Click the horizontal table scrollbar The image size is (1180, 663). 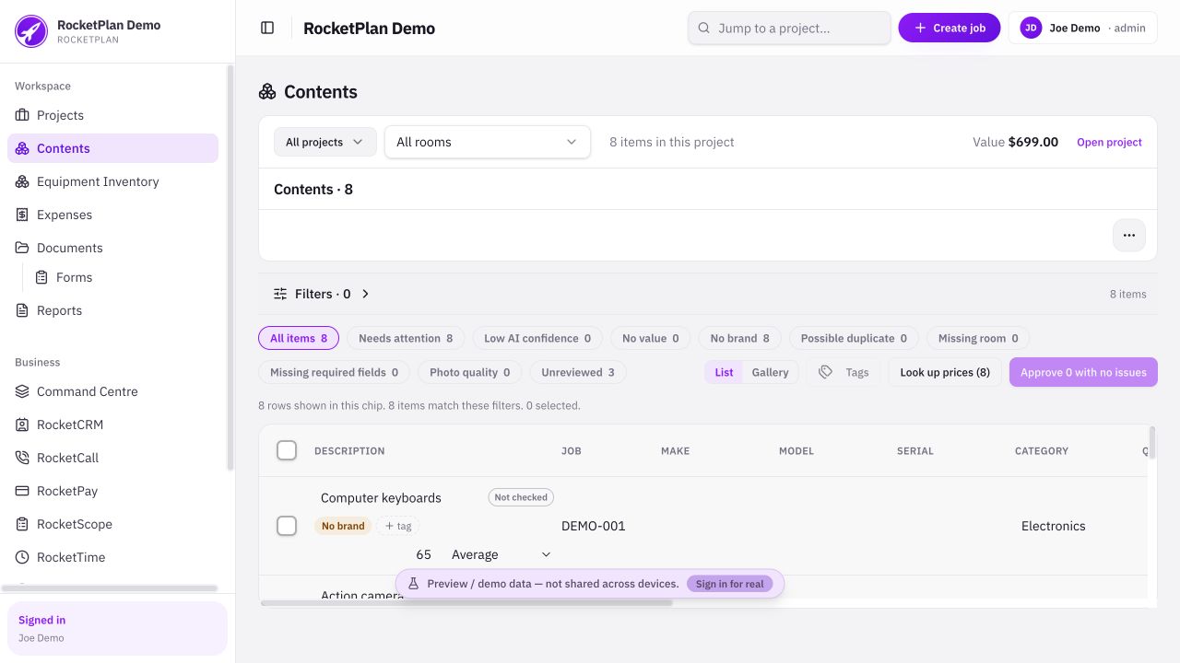pos(466,603)
